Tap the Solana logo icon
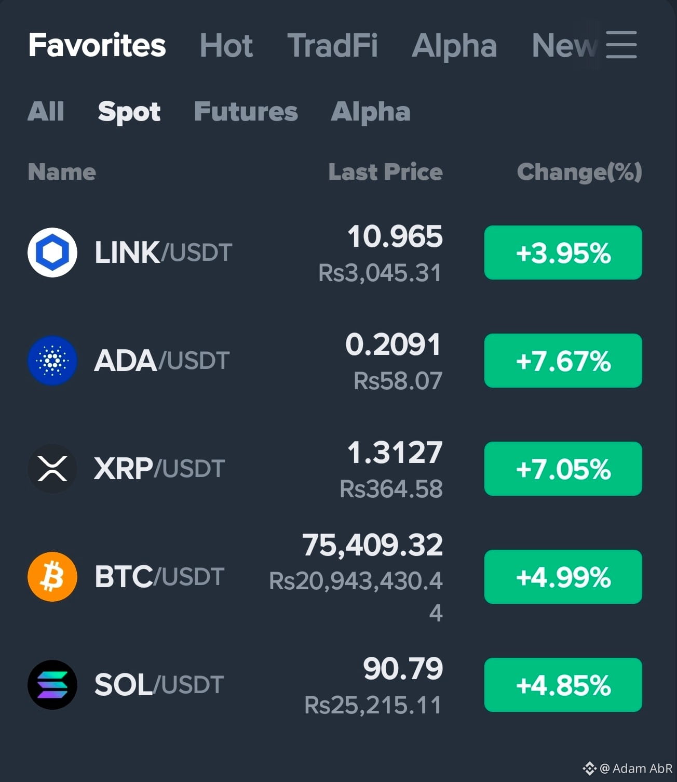677x782 pixels. (52, 685)
